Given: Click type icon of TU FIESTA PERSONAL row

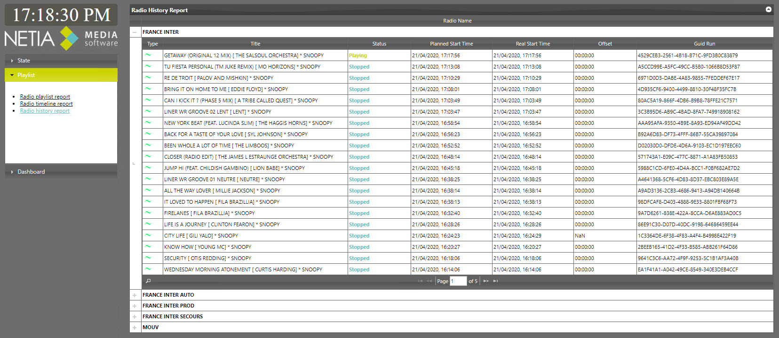Looking at the screenshot, I should click(x=148, y=66).
